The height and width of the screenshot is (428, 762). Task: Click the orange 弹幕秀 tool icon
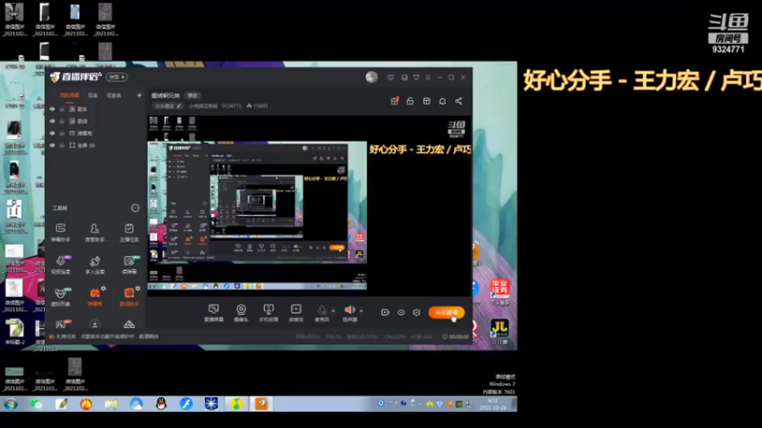click(x=94, y=293)
